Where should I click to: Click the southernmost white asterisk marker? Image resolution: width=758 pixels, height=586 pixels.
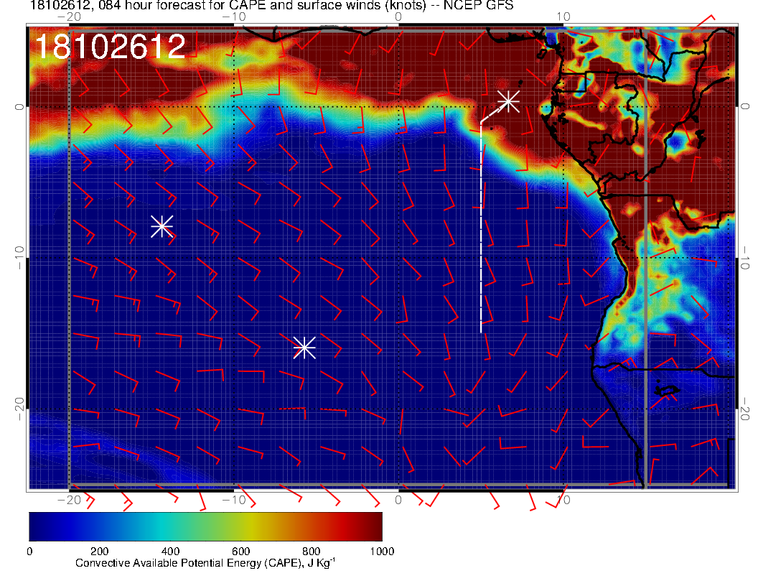pyautogui.click(x=304, y=348)
